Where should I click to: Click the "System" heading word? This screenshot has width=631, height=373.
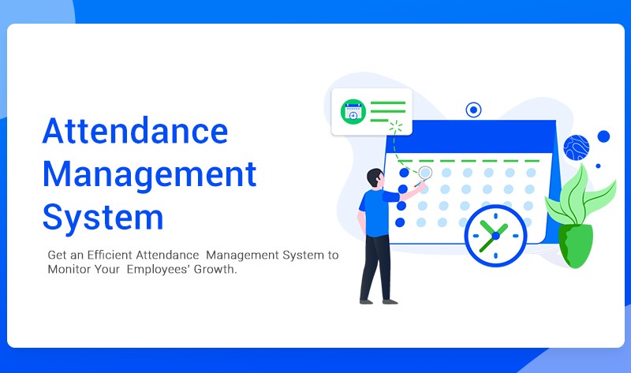point(103,217)
